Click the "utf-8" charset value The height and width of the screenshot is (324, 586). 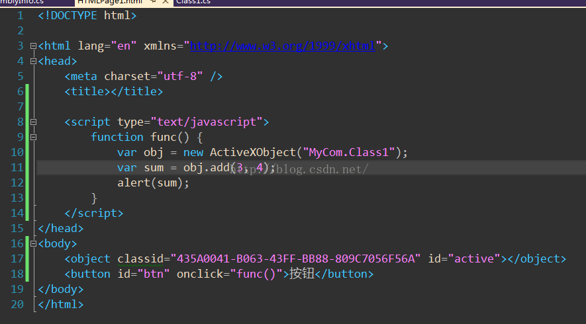click(180, 76)
